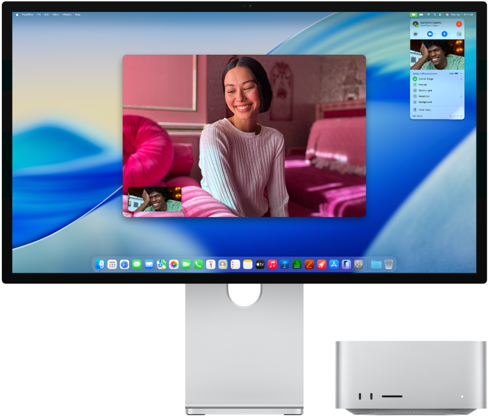Open the App Store from the Dock

pyautogui.click(x=333, y=263)
